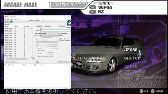Click the Next Scan button
This screenshot has width=168, height=94.
pos(48,26)
